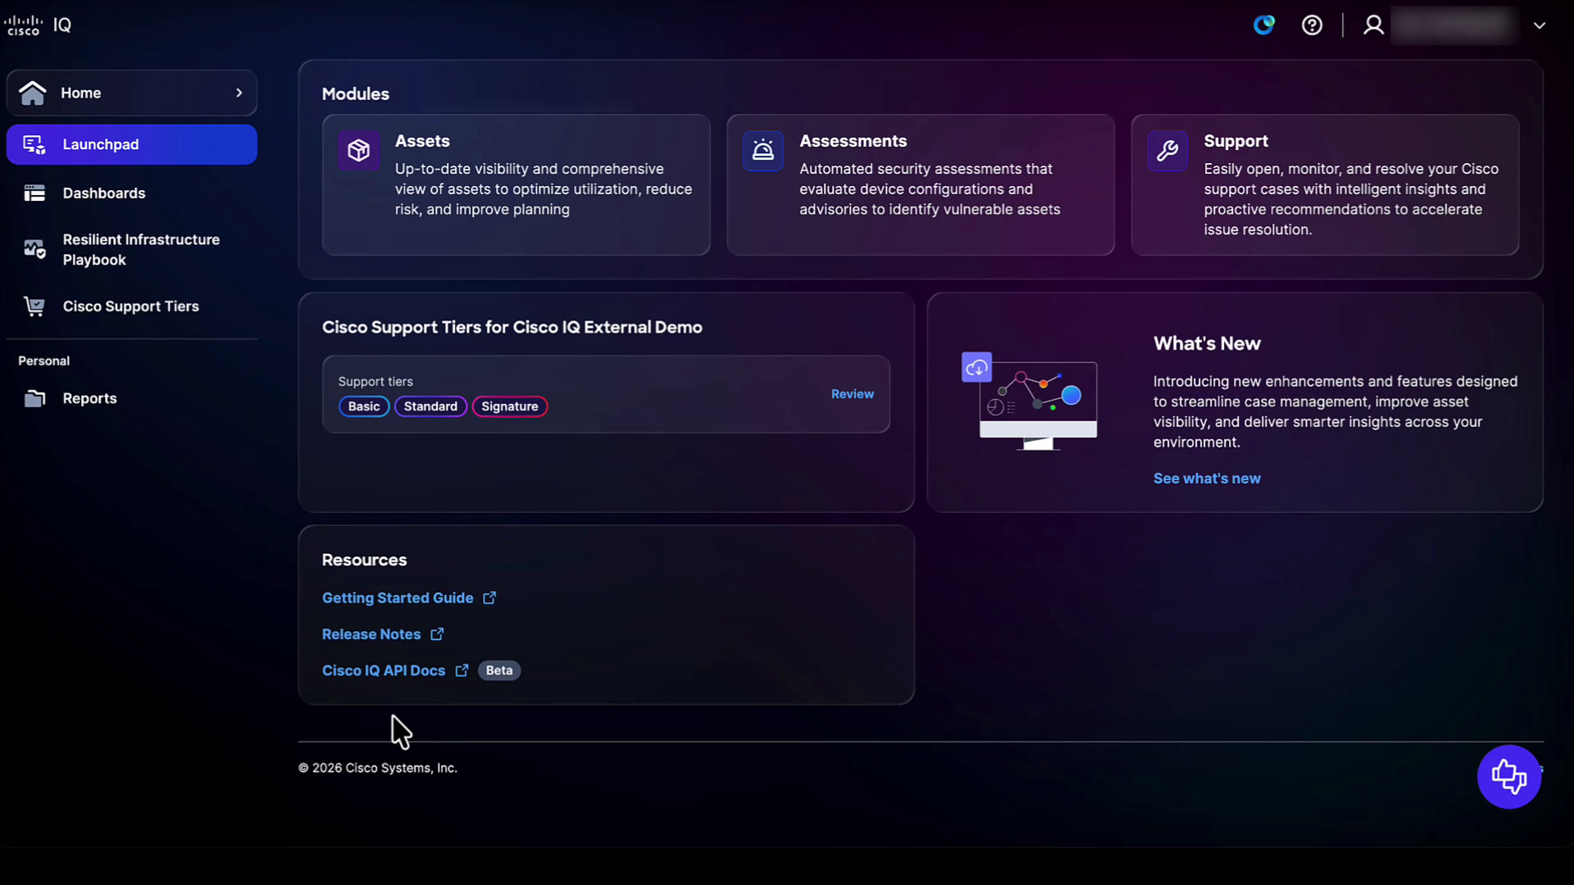Click the Dashboards list icon

click(x=34, y=193)
